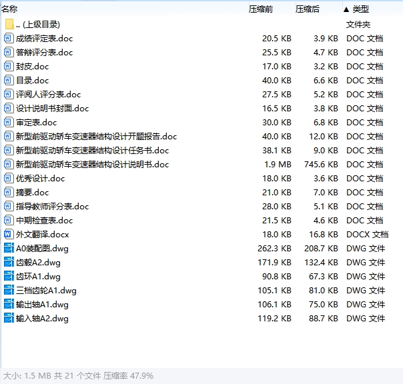Click the 16.8 KB compressed size cell
This screenshot has height=384, width=403.
tap(324, 235)
